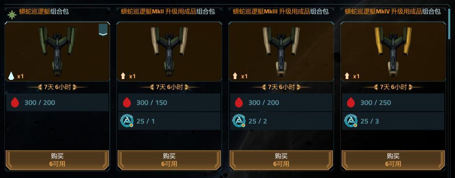Select the gold MkIV patrol ship thumbnail
Image resolution: width=455 pixels, height=178 pixels.
[393, 51]
